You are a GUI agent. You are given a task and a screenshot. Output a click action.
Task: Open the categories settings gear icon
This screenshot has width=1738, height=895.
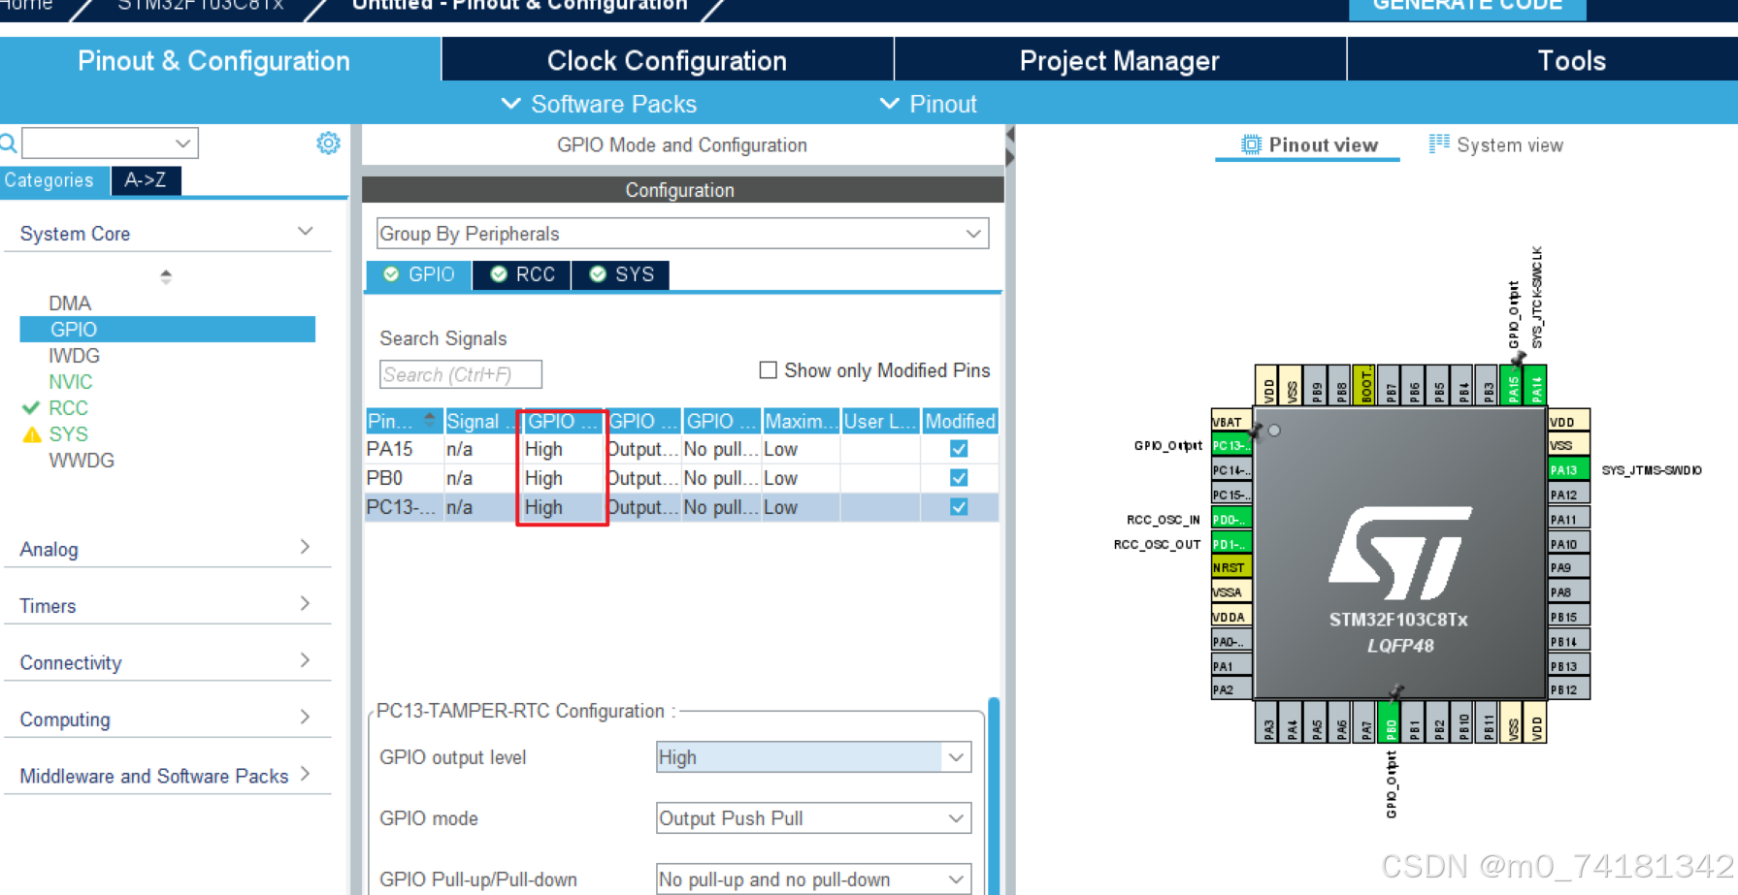click(328, 144)
